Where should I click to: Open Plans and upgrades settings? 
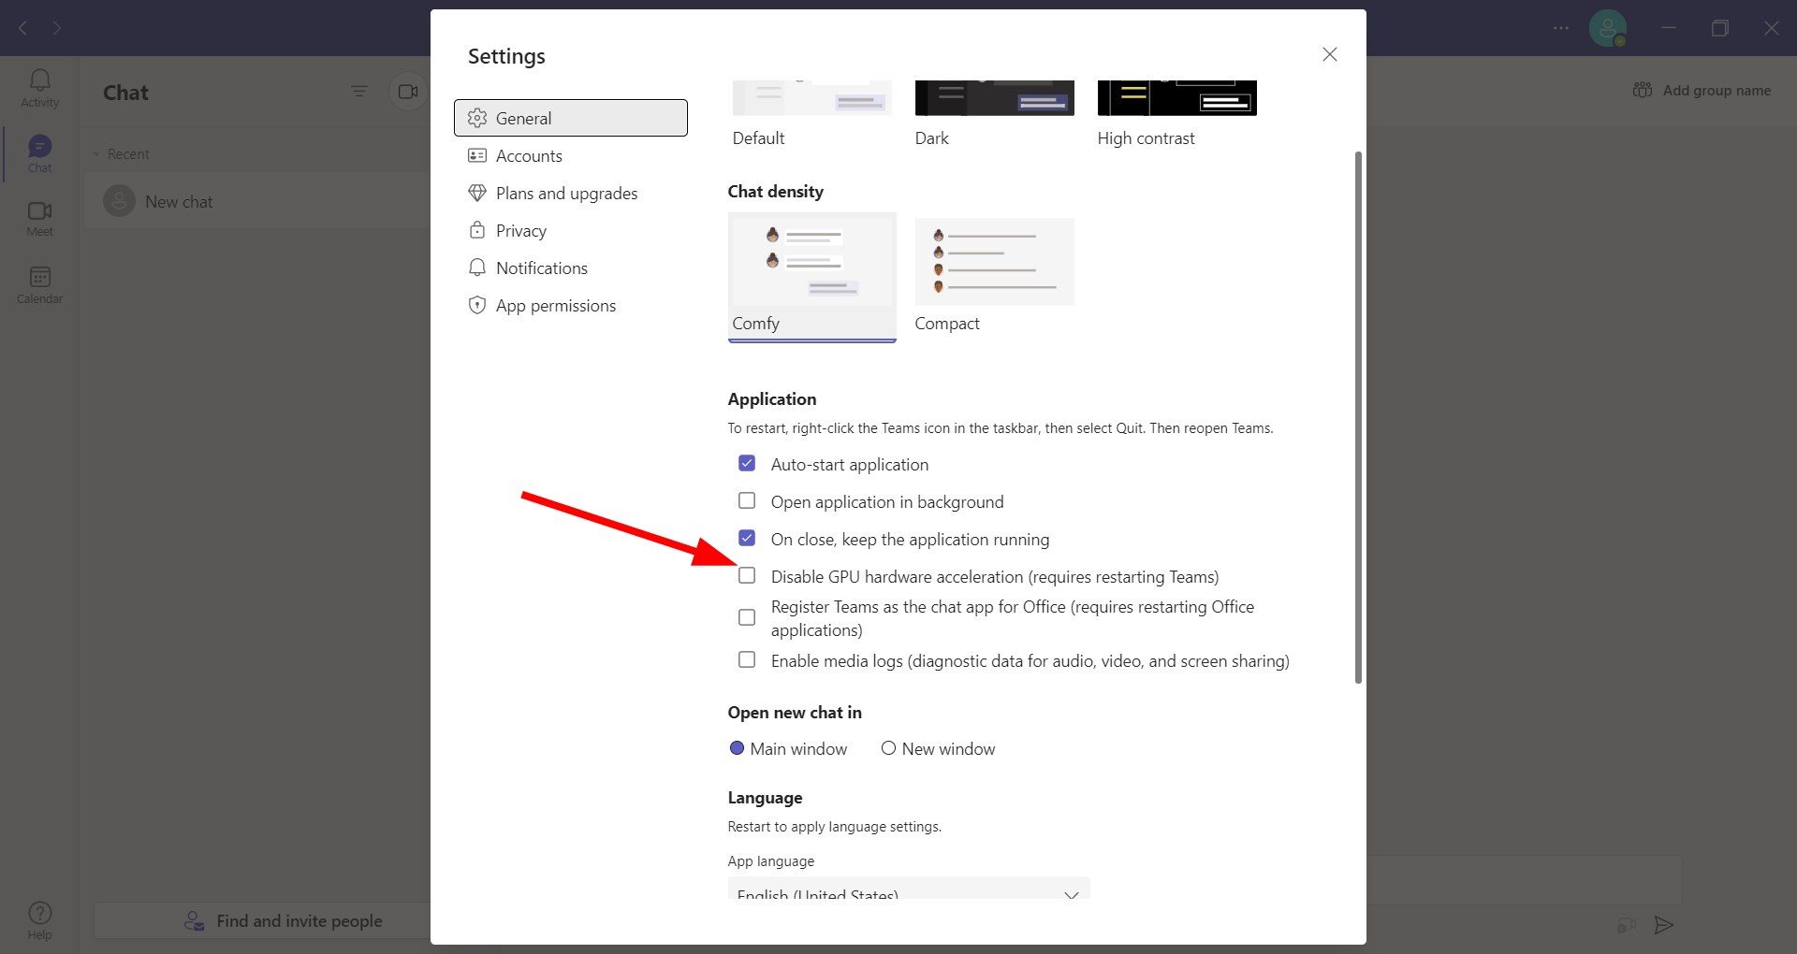[x=571, y=193]
